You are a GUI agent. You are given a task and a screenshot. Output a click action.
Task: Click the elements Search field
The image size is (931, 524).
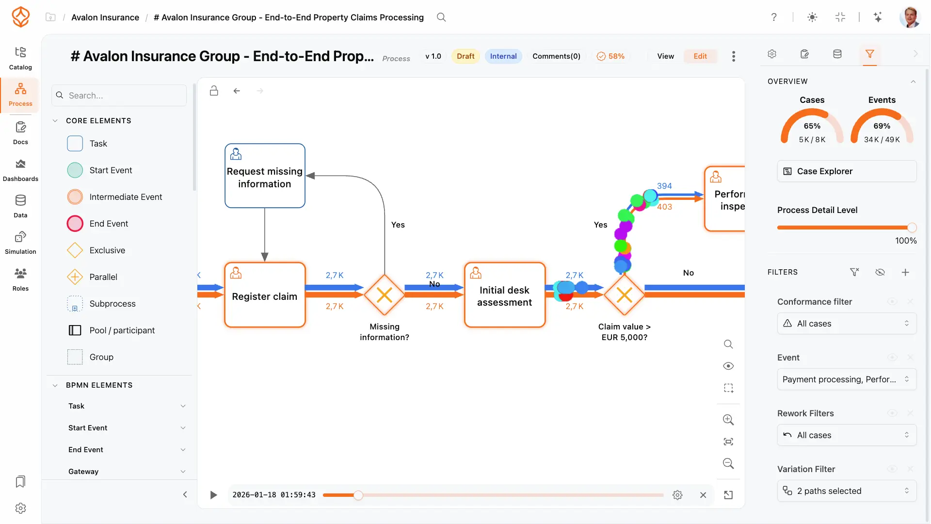pos(119,96)
